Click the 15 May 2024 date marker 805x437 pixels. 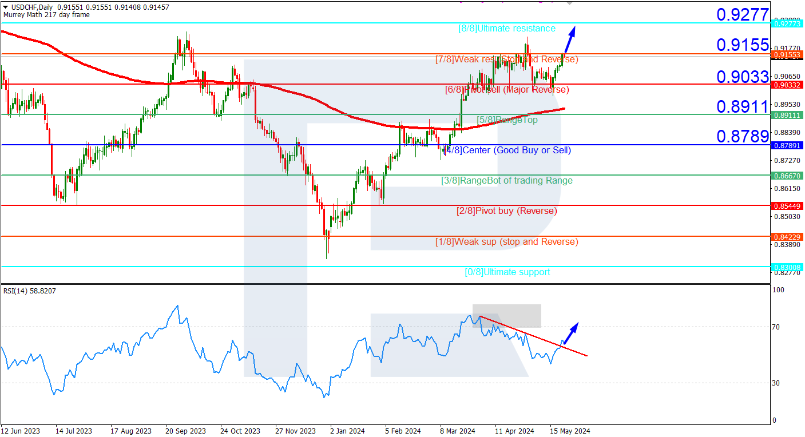(x=570, y=431)
